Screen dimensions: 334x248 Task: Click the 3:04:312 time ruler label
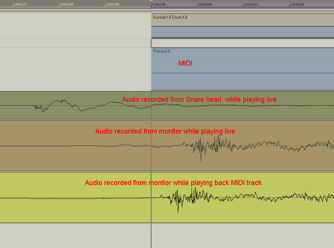coord(251,5)
